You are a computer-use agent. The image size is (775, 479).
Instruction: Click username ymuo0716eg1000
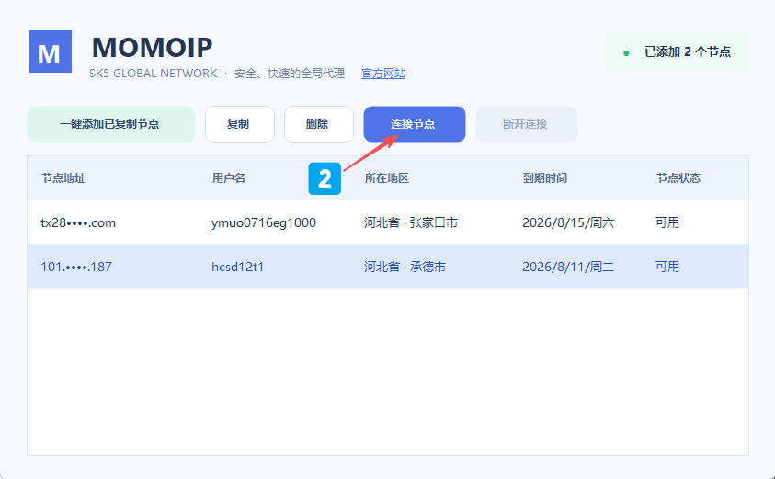pyautogui.click(x=264, y=222)
